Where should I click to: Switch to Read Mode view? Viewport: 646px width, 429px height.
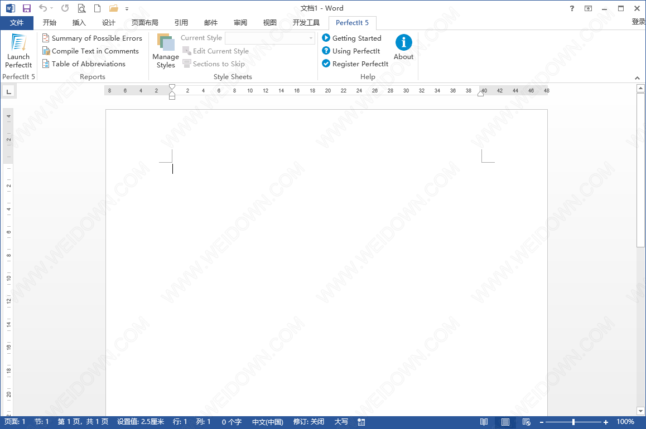[484, 422]
